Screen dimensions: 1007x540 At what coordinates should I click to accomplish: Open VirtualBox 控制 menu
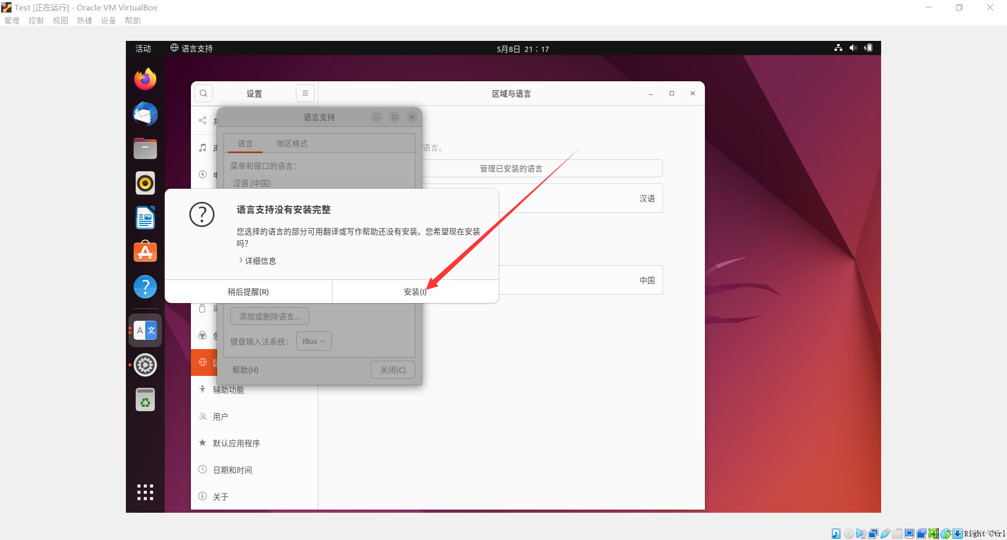coord(36,20)
